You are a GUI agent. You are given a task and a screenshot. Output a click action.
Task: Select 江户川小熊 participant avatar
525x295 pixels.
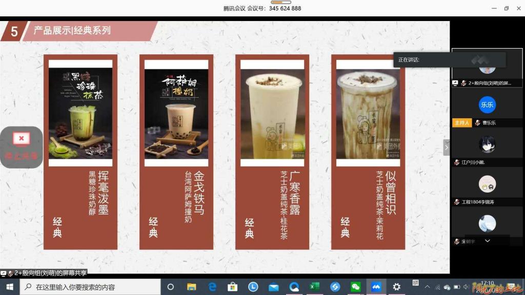[x=487, y=144]
